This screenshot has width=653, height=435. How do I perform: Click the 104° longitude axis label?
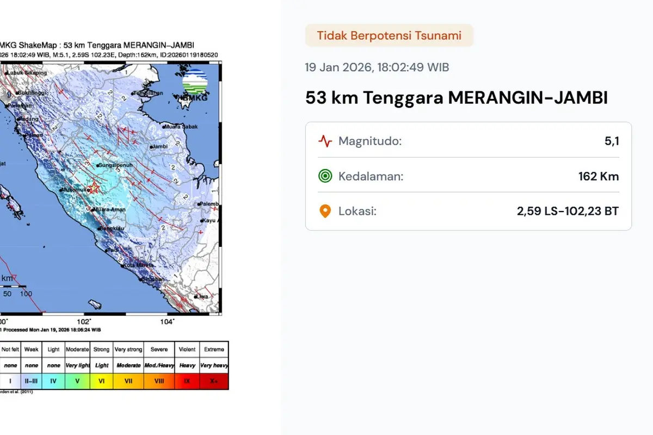(168, 322)
